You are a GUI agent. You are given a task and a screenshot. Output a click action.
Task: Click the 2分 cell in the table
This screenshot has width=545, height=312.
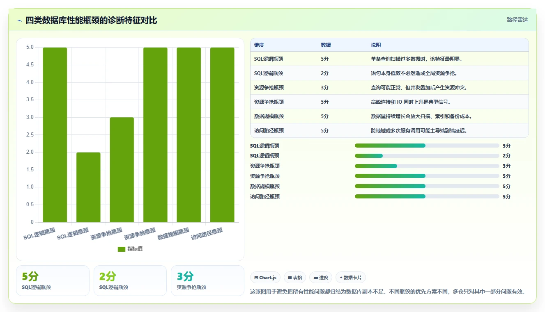tap(325, 73)
